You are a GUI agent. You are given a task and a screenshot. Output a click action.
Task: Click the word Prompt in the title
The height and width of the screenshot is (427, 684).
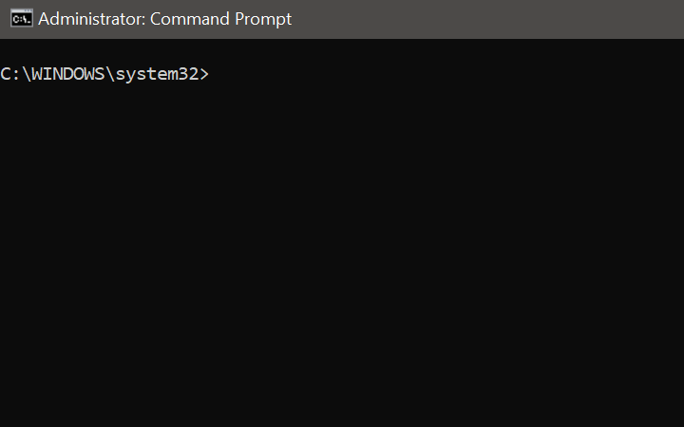tap(263, 19)
